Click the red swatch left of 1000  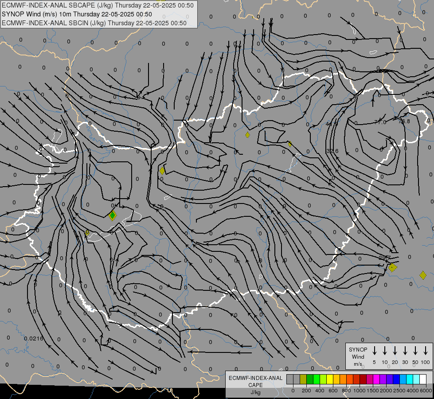(x=357, y=379)
